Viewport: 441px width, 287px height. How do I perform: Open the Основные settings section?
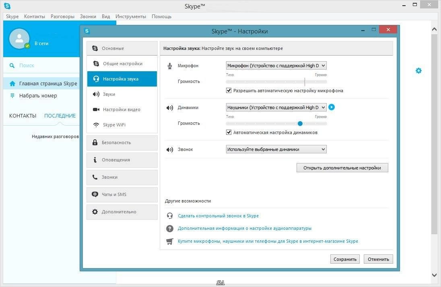[122, 48]
